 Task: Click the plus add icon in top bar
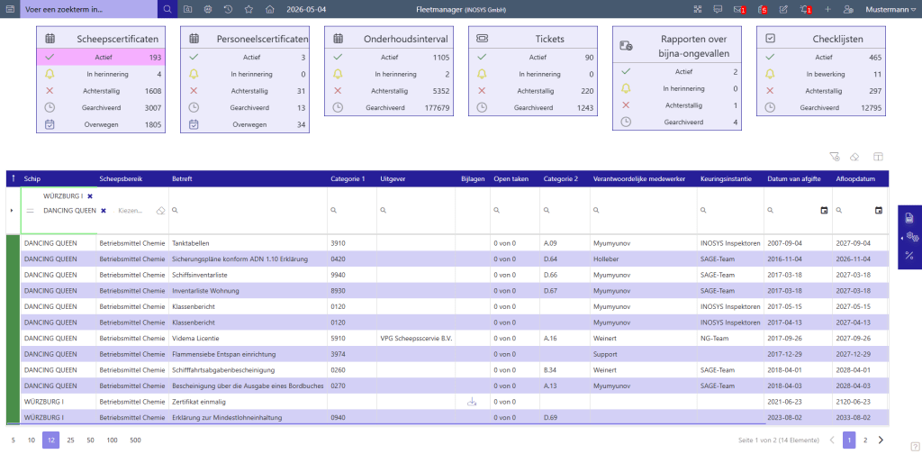(828, 9)
